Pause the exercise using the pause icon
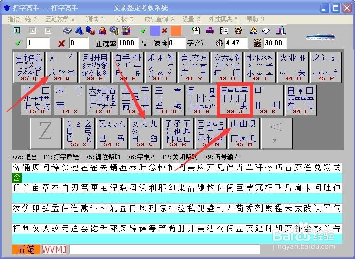The height and width of the screenshot is (259, 355). [x=33, y=30]
